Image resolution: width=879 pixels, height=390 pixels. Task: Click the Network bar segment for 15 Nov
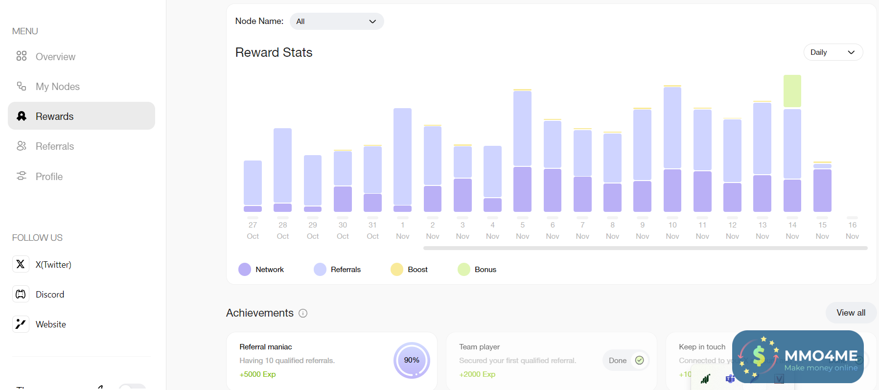pyautogui.click(x=822, y=190)
